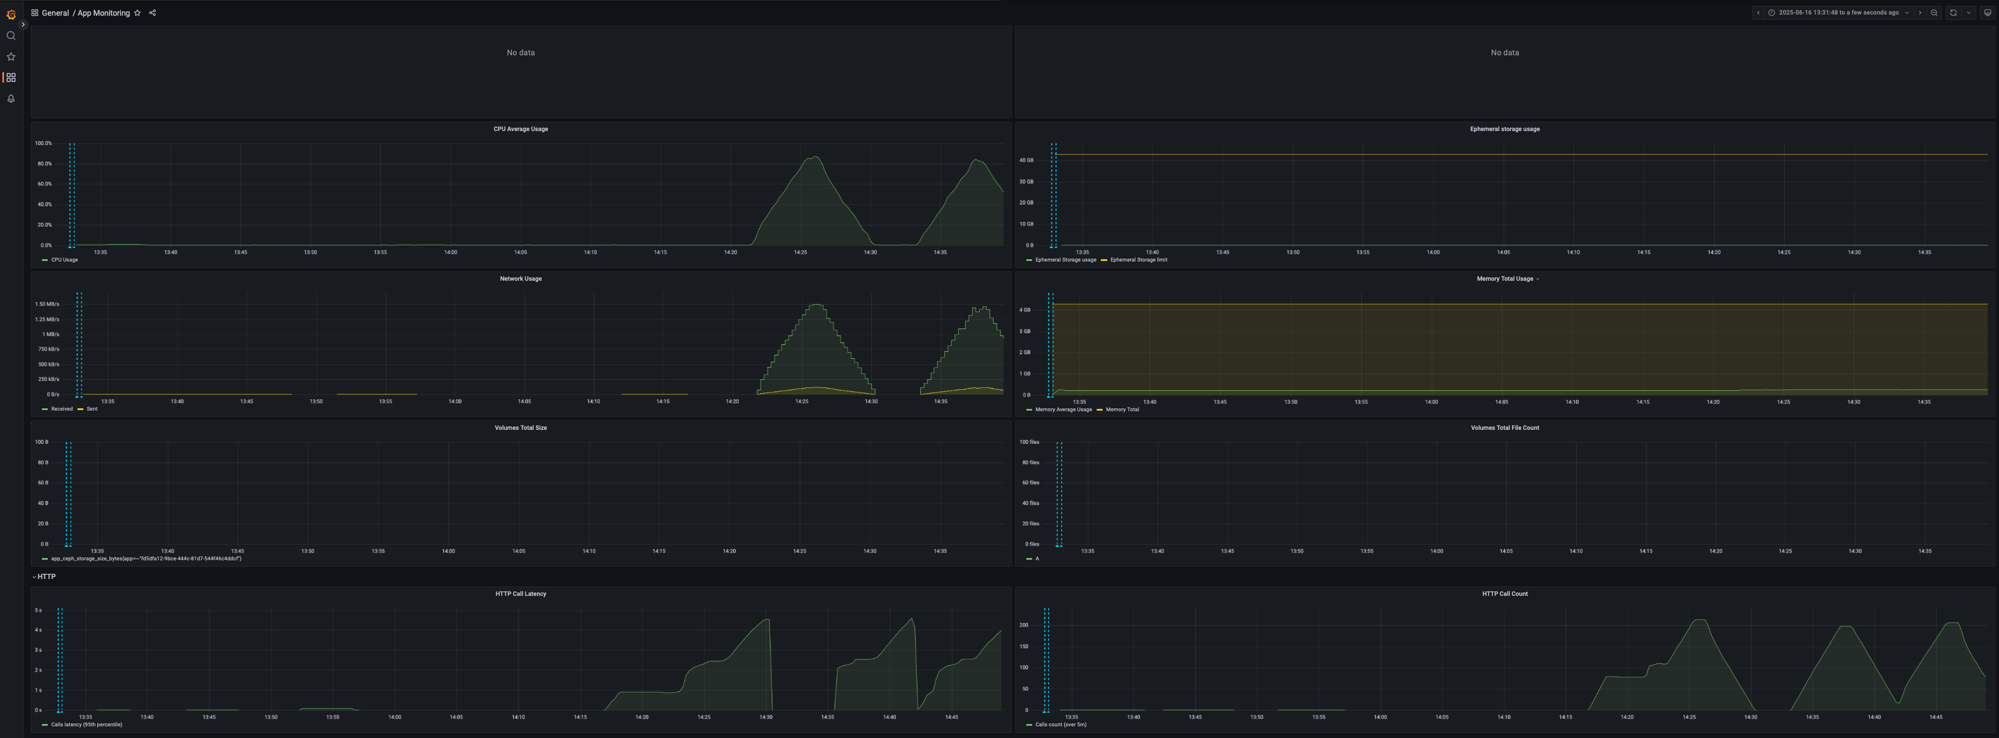This screenshot has height=738, width=1999.
Task: Open Alerting bell icon in the sidebar
Action: click(11, 98)
